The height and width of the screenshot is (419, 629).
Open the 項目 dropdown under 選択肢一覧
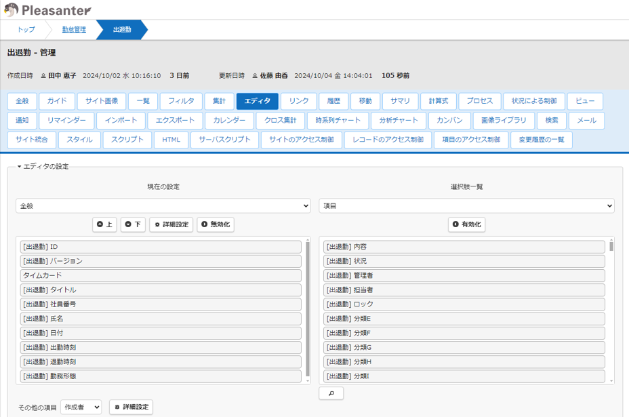click(466, 205)
